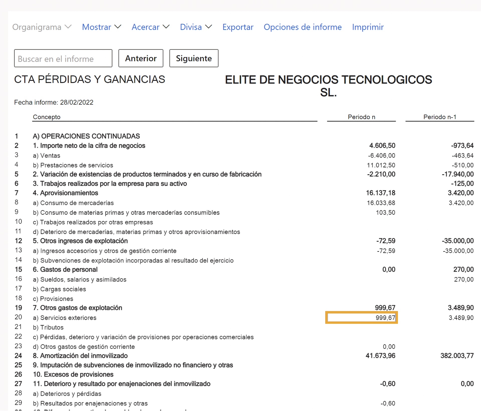Screen dimensions: 481x411
Task: Select '4. Aprovisionamientos' row label
Action: (65, 193)
